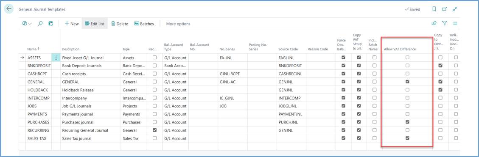This screenshot has height=157, width=479.
Task: Select the CASHRCPT name cell
Action: tap(39, 74)
